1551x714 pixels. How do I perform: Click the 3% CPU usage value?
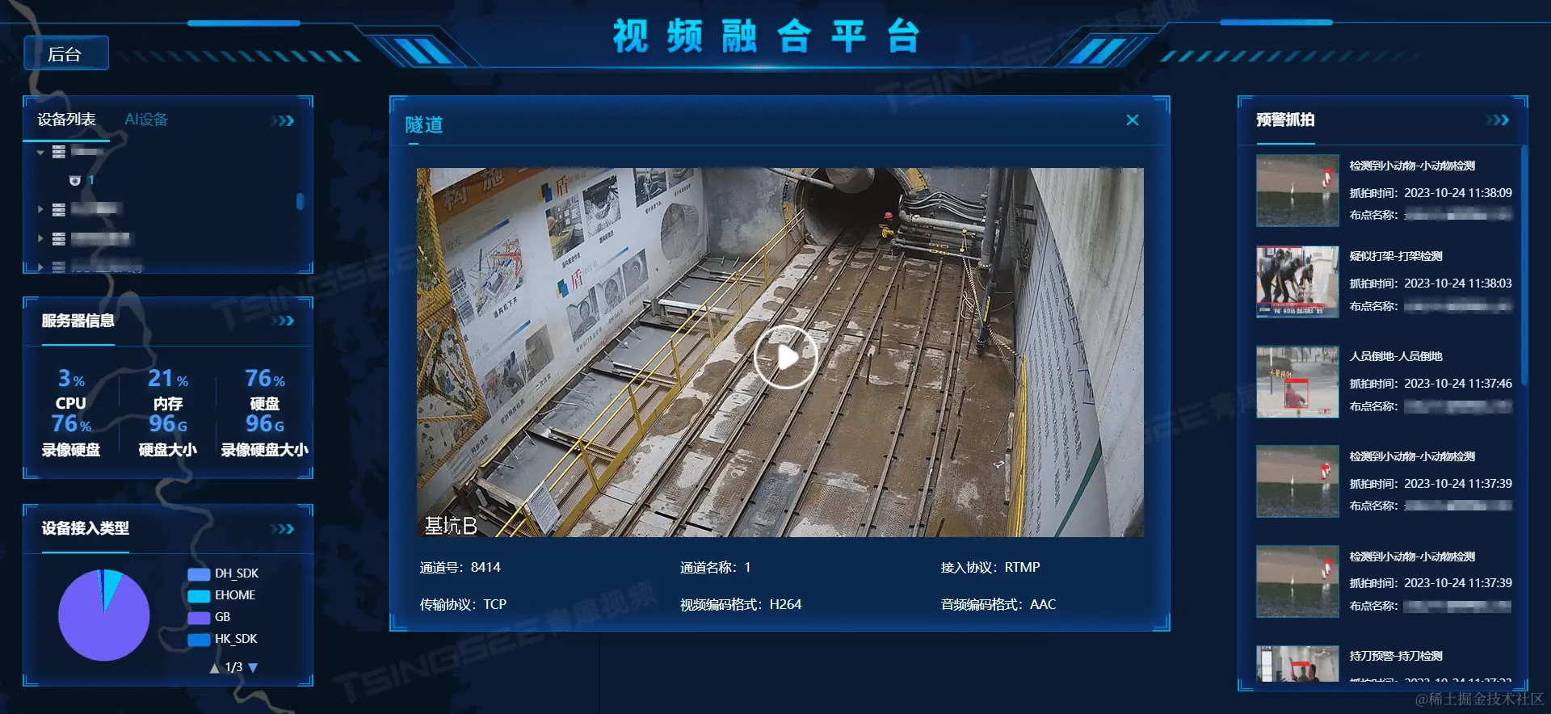pyautogui.click(x=71, y=378)
